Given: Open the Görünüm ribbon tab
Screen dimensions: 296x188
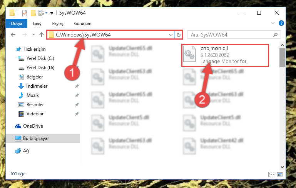Looking at the screenshot, I should 83,23.
